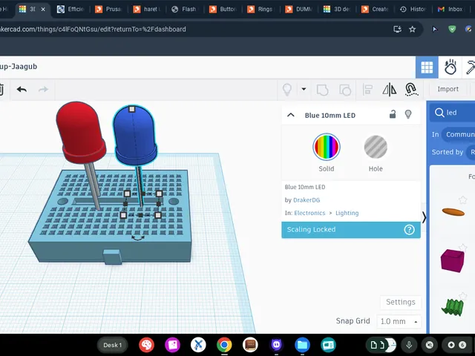The height and width of the screenshot is (356, 475).
Task: Click the Group shapes icon
Action: (x=322, y=90)
